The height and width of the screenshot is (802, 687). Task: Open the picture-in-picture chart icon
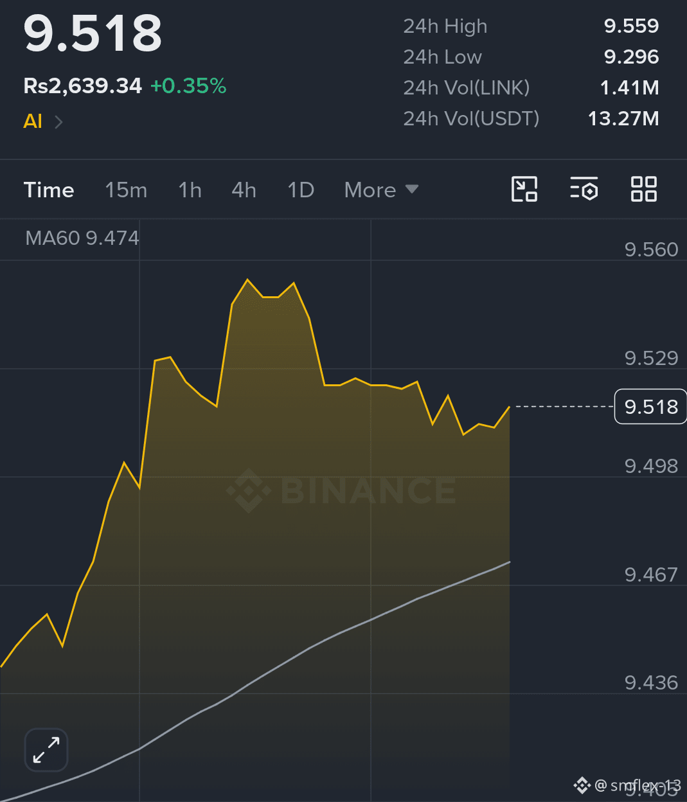(524, 190)
